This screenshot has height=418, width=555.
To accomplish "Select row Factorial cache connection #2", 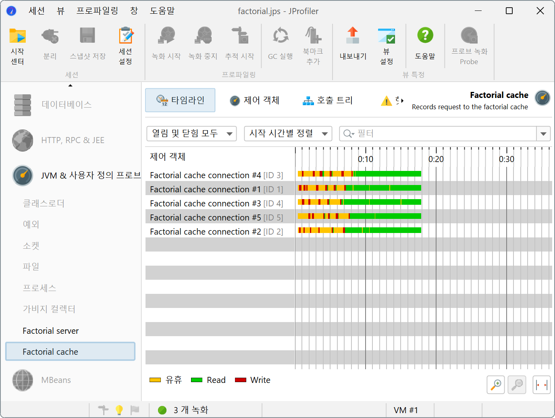I will 349,231.
